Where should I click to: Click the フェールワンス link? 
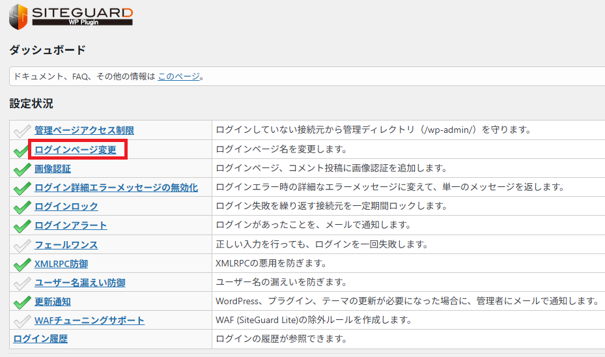66,245
